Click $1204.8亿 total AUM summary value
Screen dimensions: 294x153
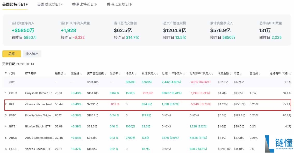tap(175, 30)
